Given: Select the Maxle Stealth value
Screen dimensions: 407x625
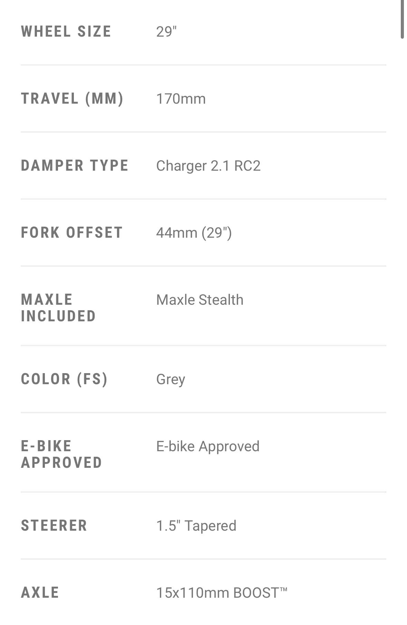Looking at the screenshot, I should tap(200, 300).
